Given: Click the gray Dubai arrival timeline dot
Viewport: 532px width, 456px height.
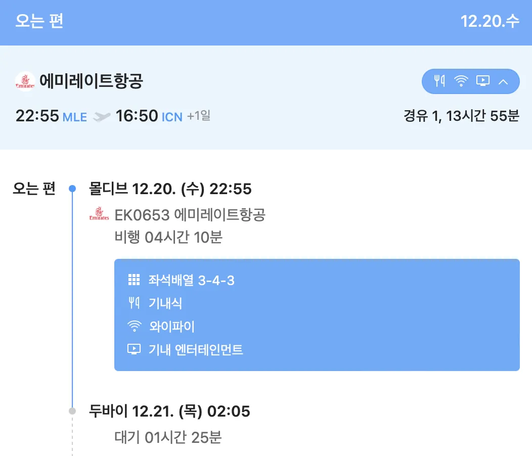Looking at the screenshot, I should [72, 411].
